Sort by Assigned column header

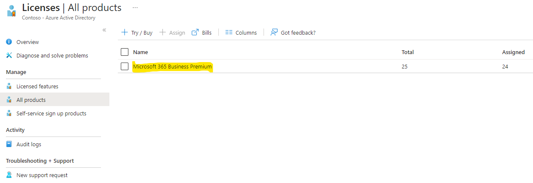coord(513,52)
